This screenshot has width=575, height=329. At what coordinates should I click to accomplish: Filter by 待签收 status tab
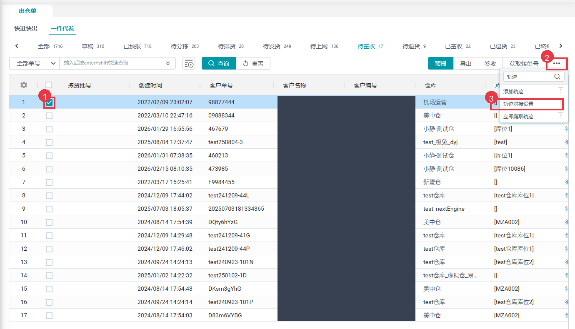click(x=370, y=46)
